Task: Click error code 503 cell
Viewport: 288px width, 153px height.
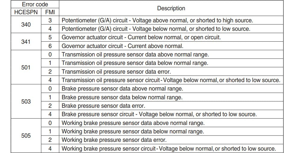Action: point(26,101)
